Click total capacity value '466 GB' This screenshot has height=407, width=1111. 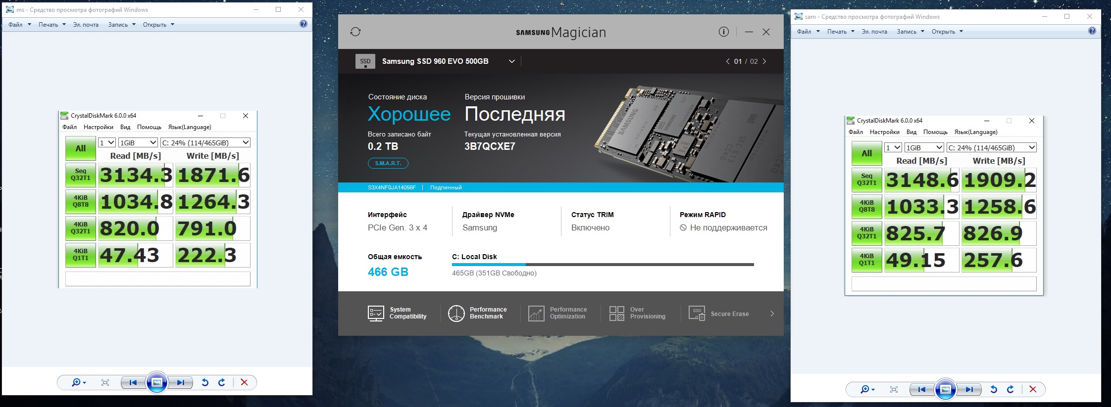point(388,272)
